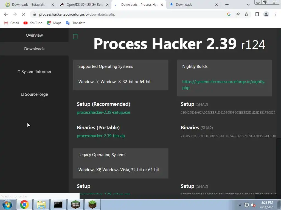The width and height of the screenshot is (281, 210).
Task: Open the Overview sidebar item
Action: coord(34,35)
